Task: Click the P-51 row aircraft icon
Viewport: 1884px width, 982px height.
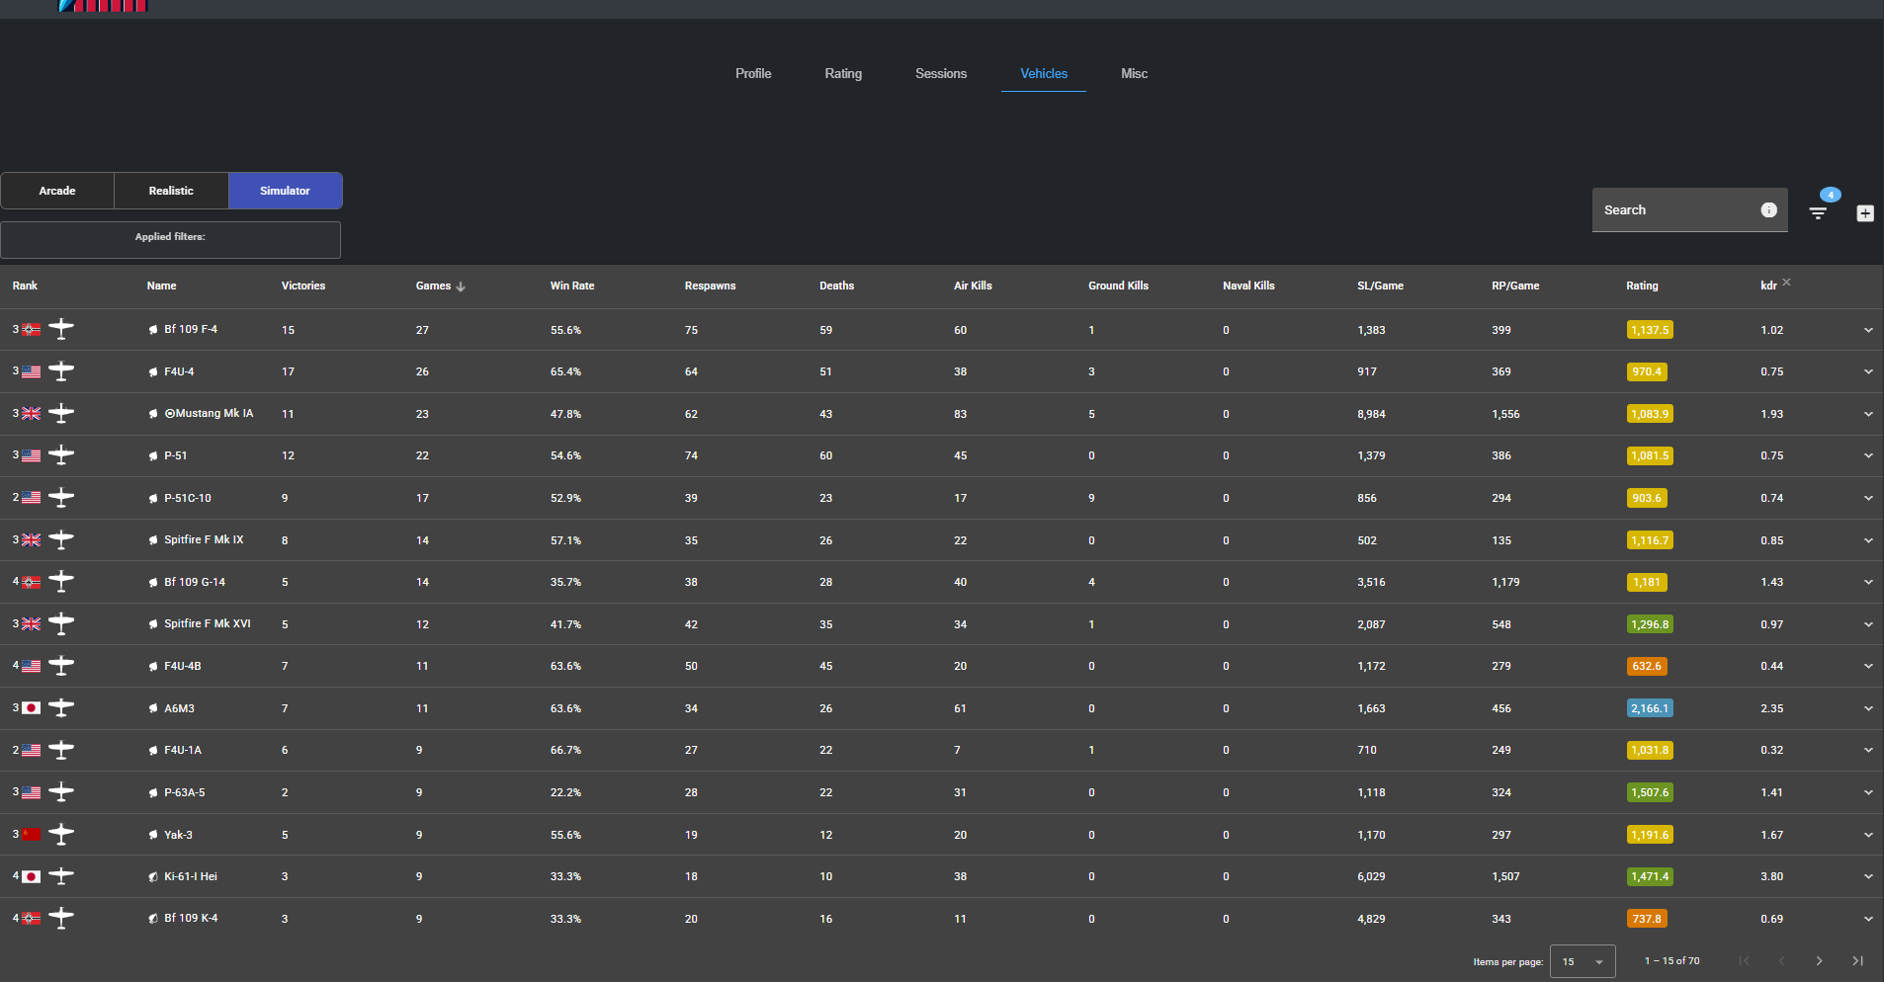Action: click(61, 455)
